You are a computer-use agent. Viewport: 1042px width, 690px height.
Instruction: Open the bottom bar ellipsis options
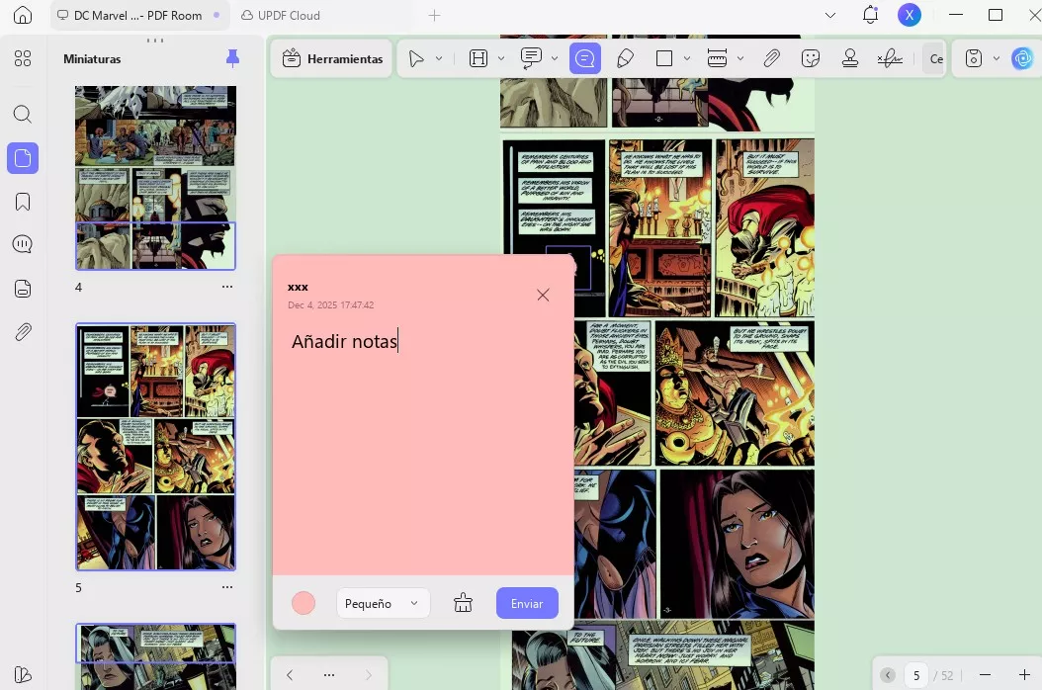[329, 675]
